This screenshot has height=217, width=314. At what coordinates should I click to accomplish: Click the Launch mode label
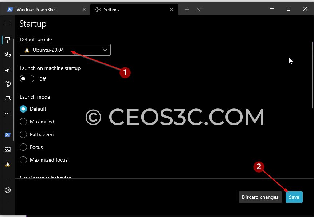[35, 97]
